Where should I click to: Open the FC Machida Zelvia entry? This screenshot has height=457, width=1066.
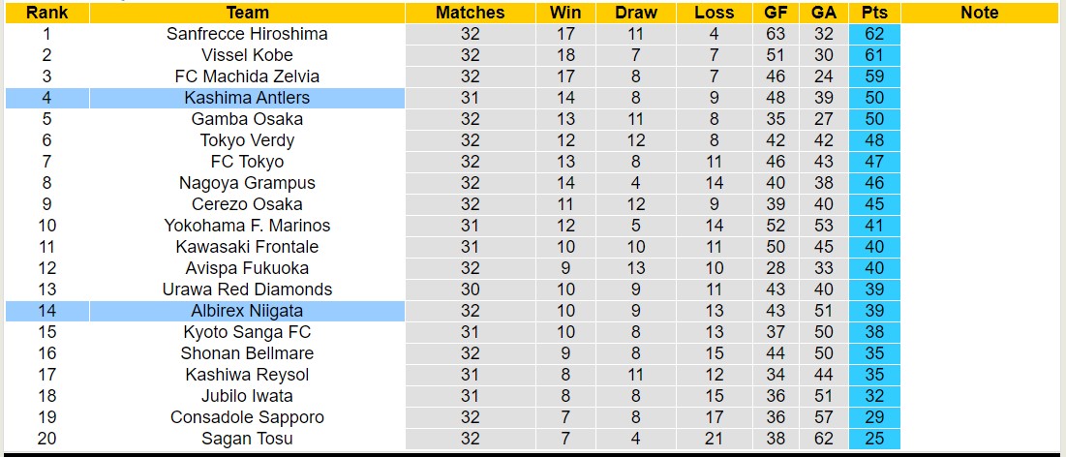coord(247,76)
